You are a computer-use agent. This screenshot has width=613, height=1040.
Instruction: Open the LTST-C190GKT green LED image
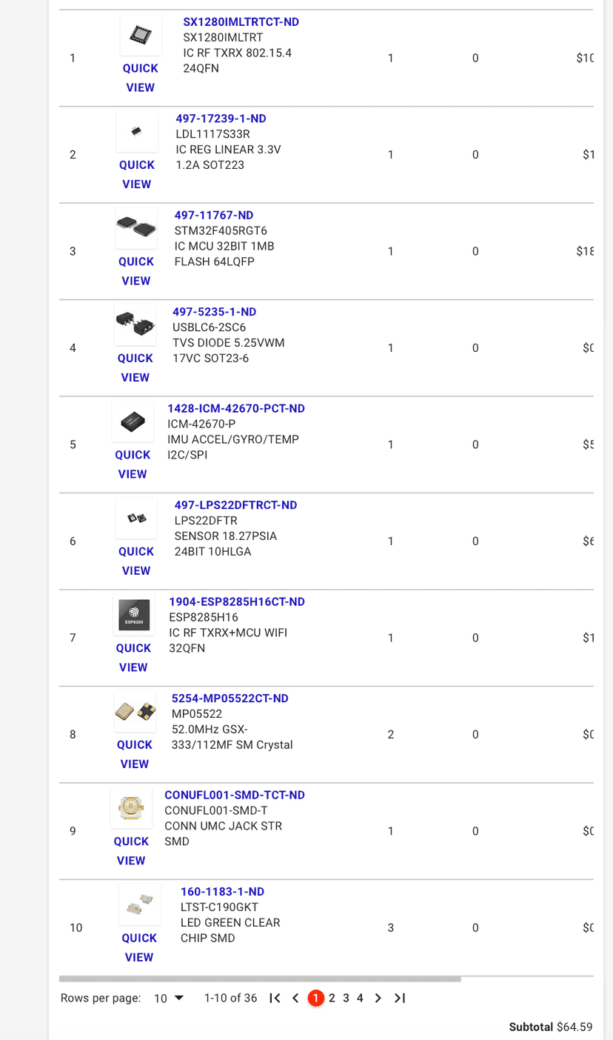coord(139,904)
